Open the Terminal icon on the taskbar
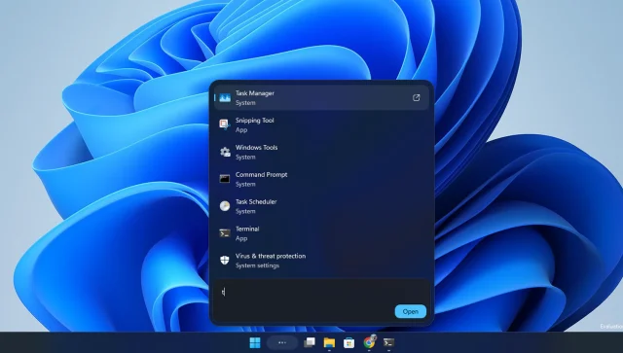Image resolution: width=623 pixels, height=353 pixels. tap(388, 342)
